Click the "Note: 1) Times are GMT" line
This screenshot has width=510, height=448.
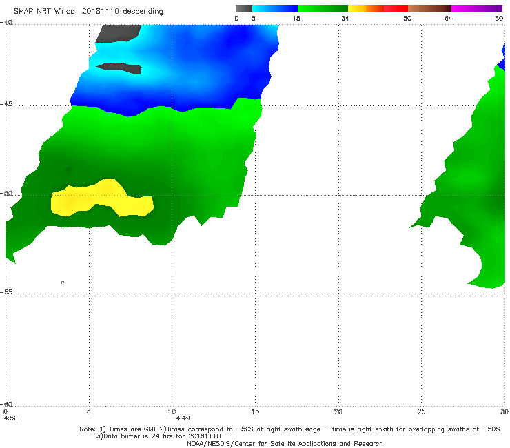pos(289,429)
